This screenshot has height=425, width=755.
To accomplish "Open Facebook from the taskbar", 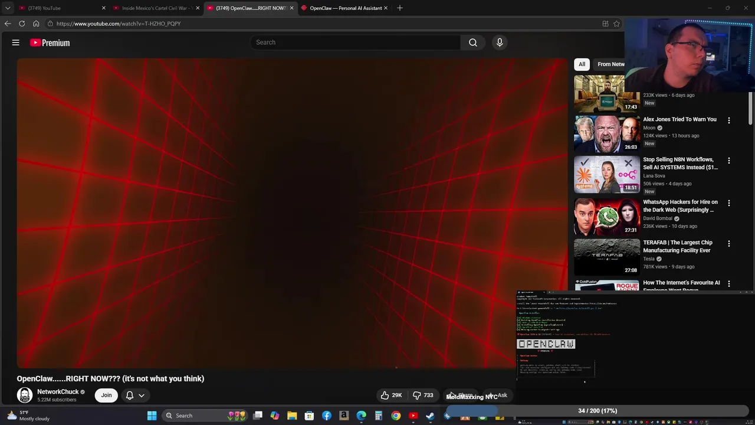I will 327,416.
